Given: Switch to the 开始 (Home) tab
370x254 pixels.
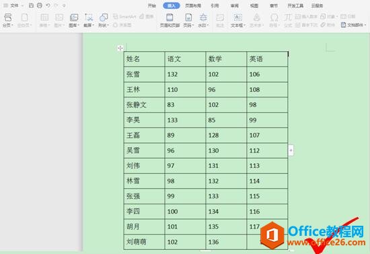Looking at the screenshot, I should pyautogui.click(x=152, y=5).
